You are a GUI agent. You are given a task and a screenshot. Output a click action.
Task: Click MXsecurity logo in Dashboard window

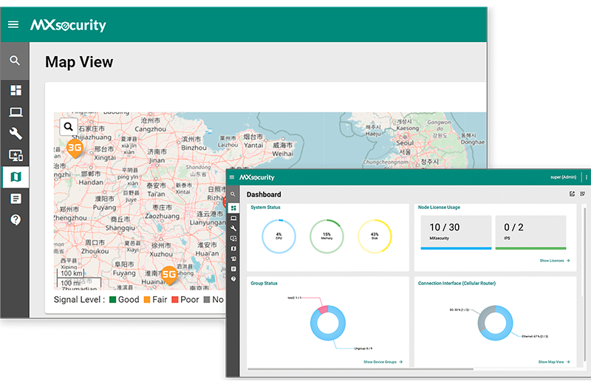256,177
